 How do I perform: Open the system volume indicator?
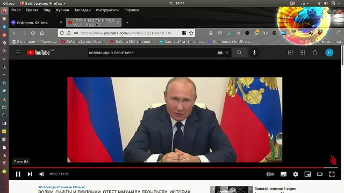[x=326, y=3]
